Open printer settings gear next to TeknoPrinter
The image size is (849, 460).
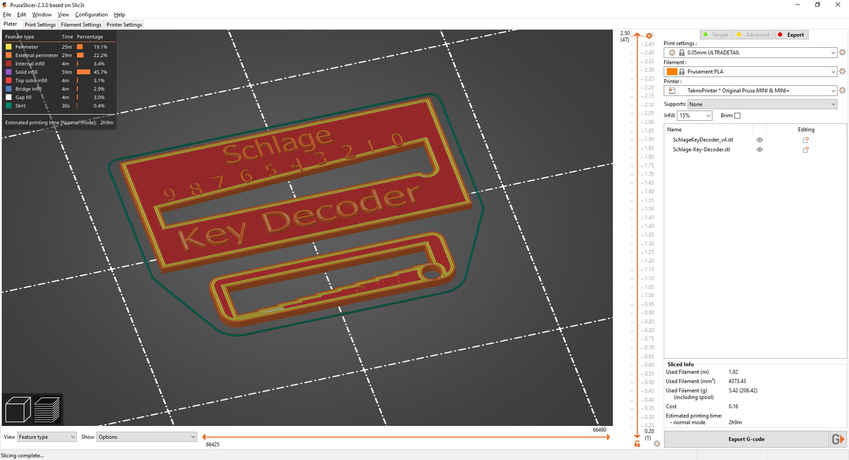click(x=842, y=90)
